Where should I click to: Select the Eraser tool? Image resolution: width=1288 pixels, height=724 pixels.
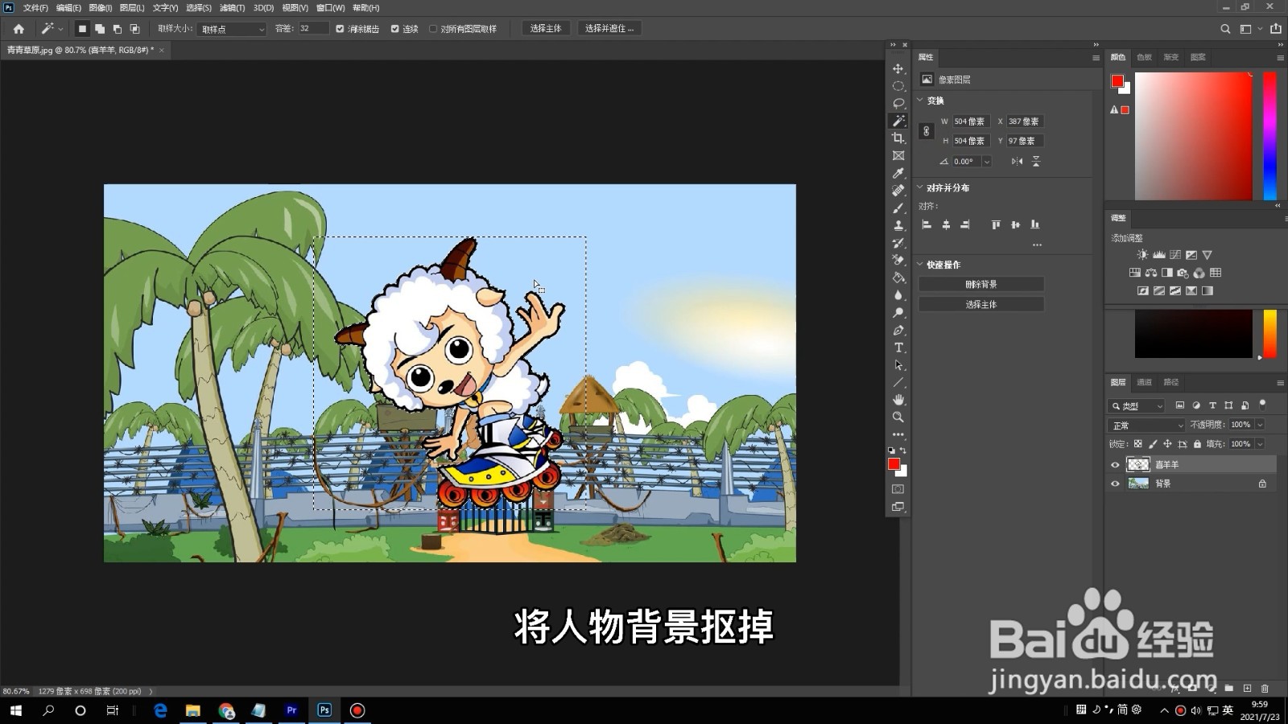(898, 260)
